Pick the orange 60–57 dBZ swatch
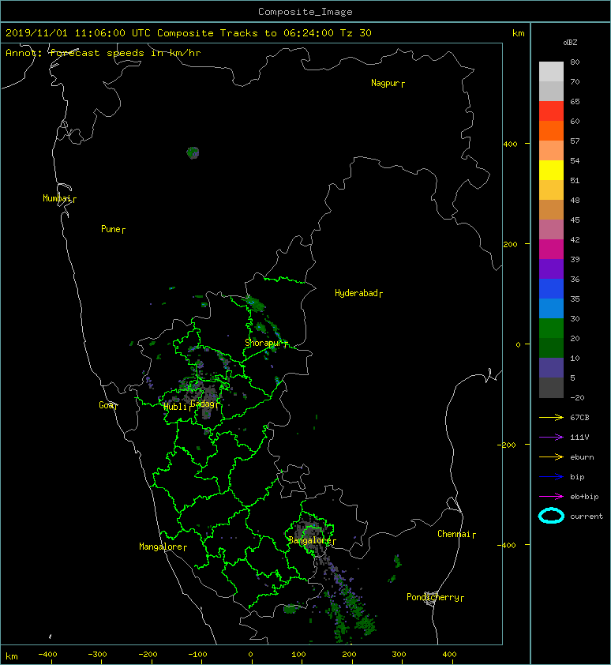The width and height of the screenshot is (611, 665). [551, 130]
